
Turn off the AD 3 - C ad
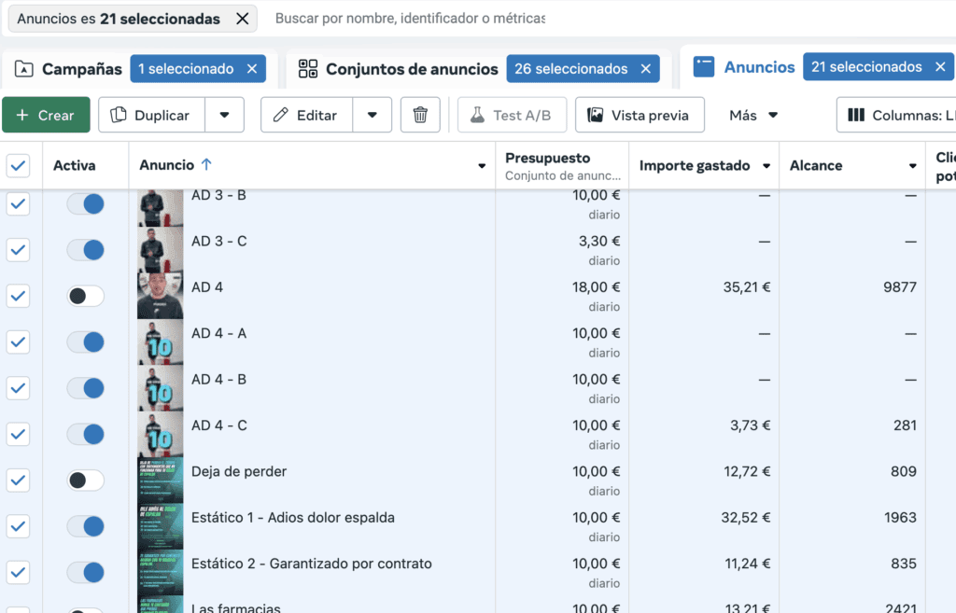(x=85, y=250)
